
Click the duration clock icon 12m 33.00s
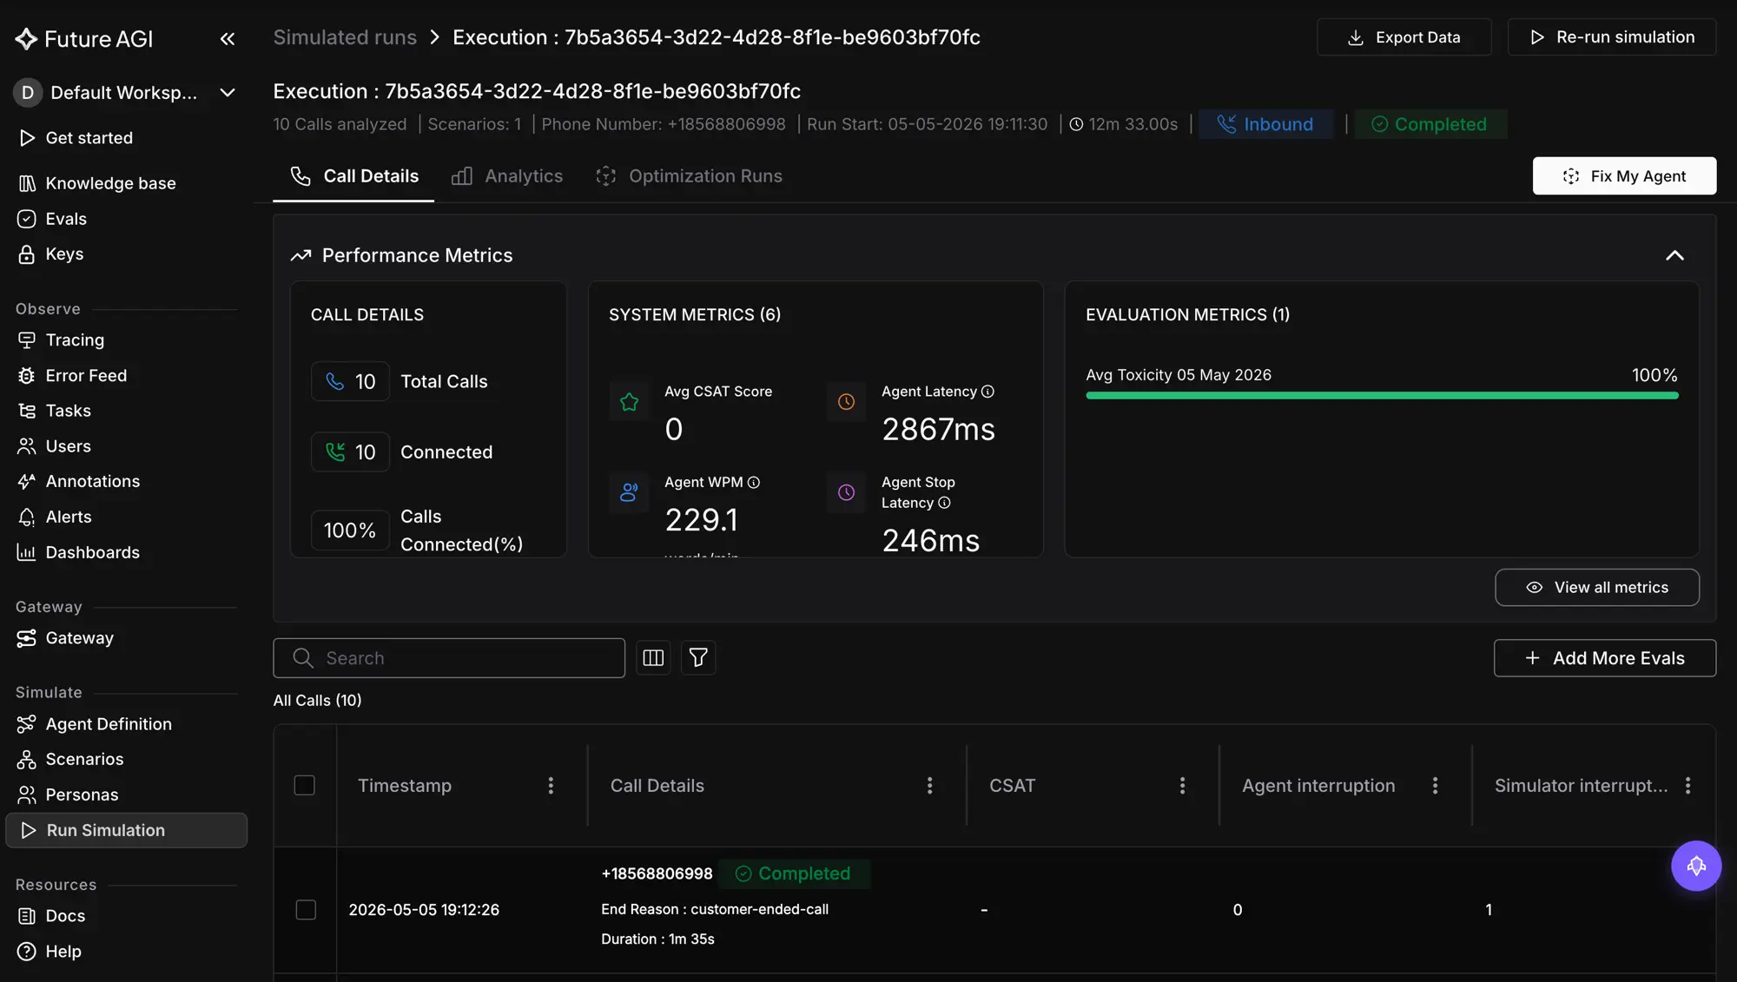pos(1076,124)
